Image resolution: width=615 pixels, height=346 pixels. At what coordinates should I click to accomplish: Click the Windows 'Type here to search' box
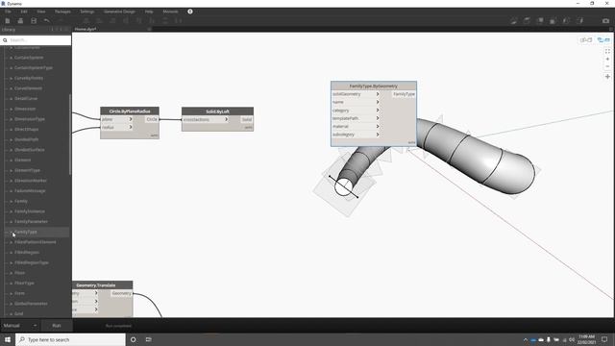point(70,339)
